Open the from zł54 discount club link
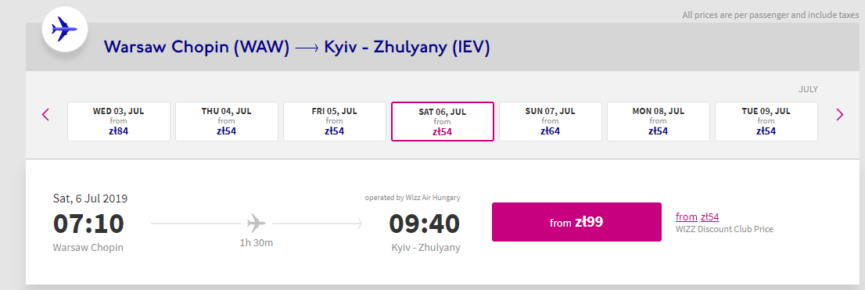The height and width of the screenshot is (290, 865). pos(698,217)
